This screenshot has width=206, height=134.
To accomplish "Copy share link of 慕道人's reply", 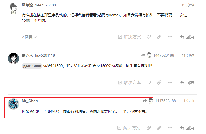I will point(159,83).
